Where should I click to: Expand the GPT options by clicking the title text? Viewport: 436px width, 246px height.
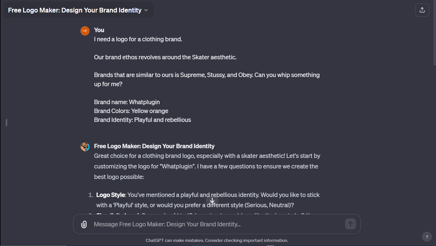(75, 10)
